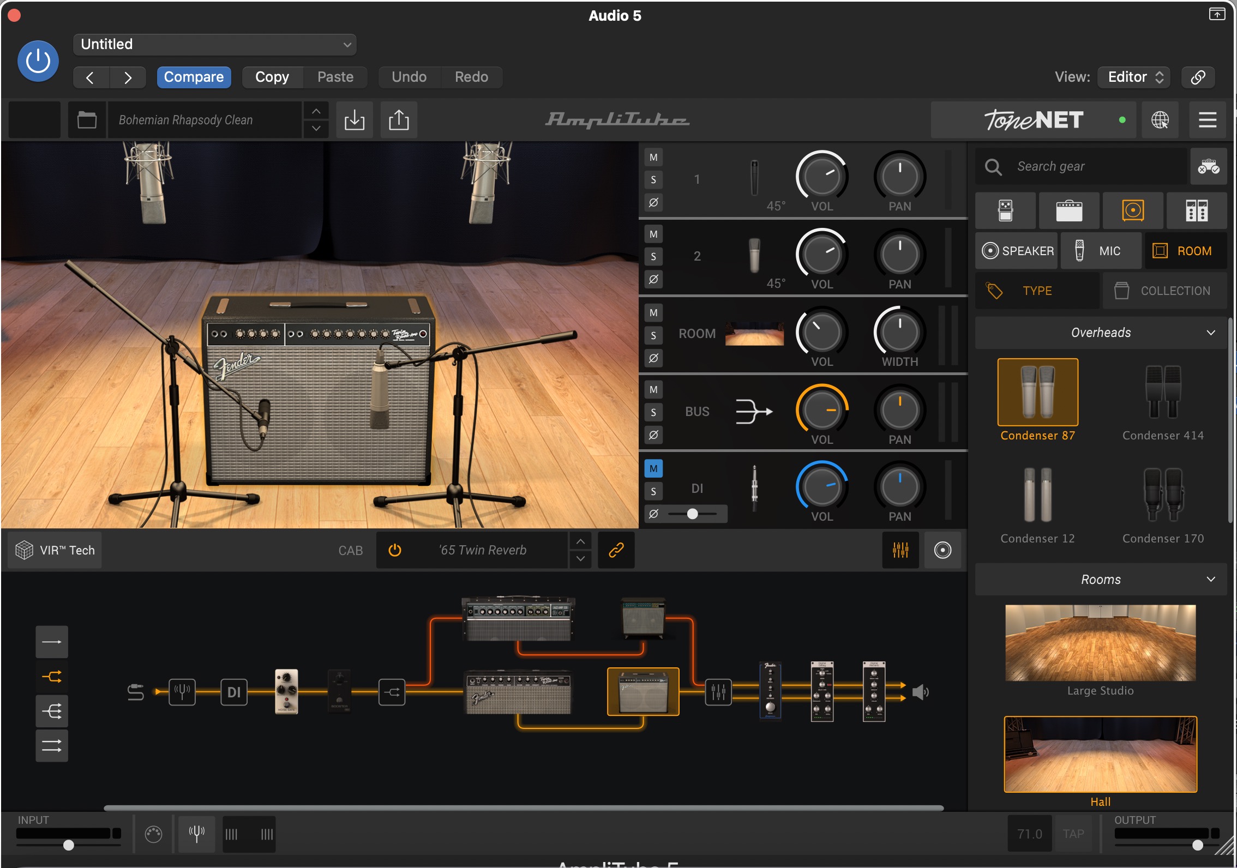Toggle the plugin power button

pyautogui.click(x=38, y=61)
